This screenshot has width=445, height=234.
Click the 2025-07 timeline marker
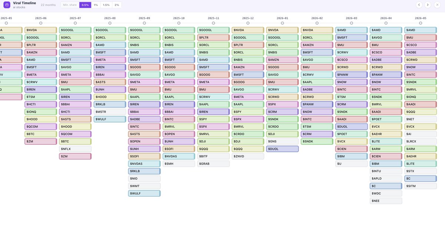(x=75, y=23)
